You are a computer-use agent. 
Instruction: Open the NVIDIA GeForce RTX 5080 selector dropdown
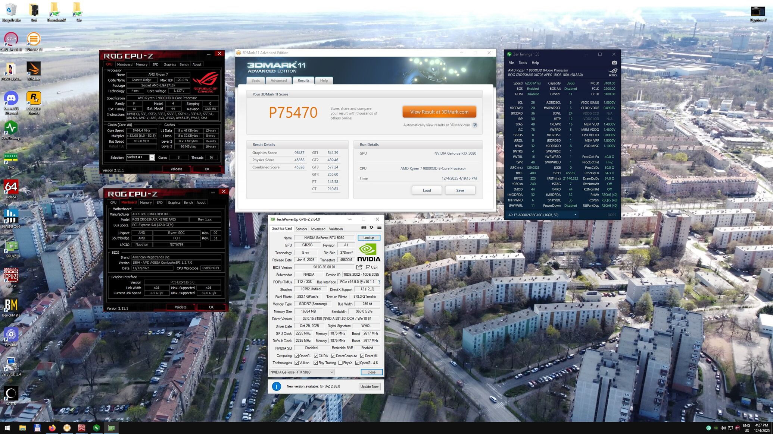pos(331,372)
